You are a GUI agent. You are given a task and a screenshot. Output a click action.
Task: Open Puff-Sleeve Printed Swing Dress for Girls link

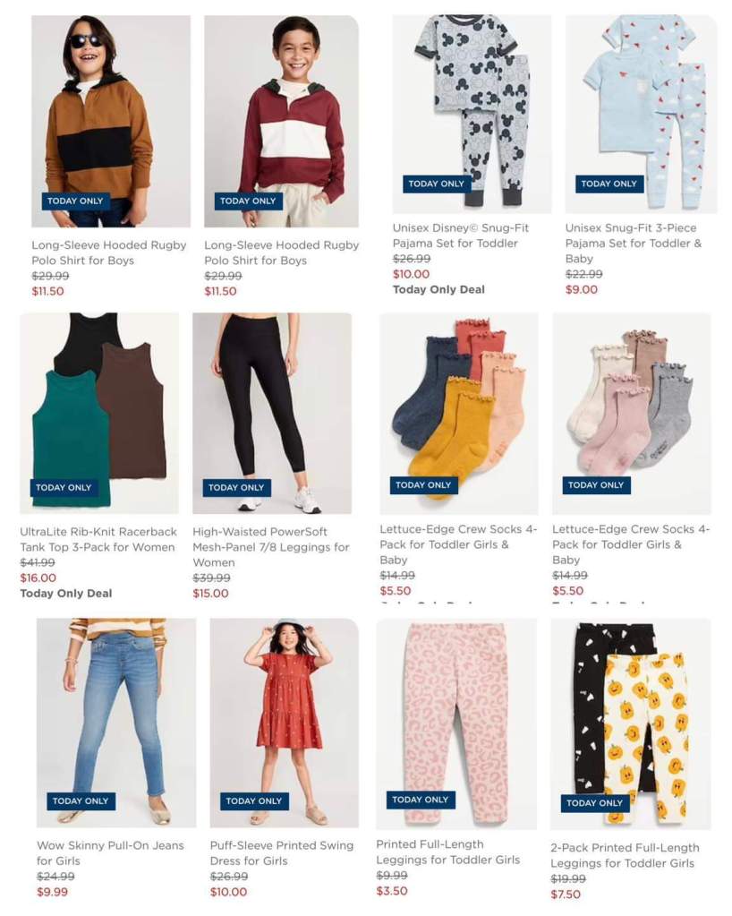pyautogui.click(x=281, y=853)
